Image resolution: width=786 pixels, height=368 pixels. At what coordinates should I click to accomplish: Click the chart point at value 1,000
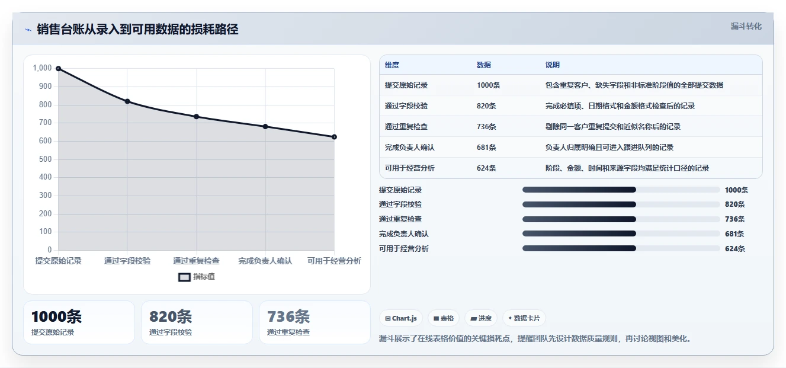tap(58, 69)
